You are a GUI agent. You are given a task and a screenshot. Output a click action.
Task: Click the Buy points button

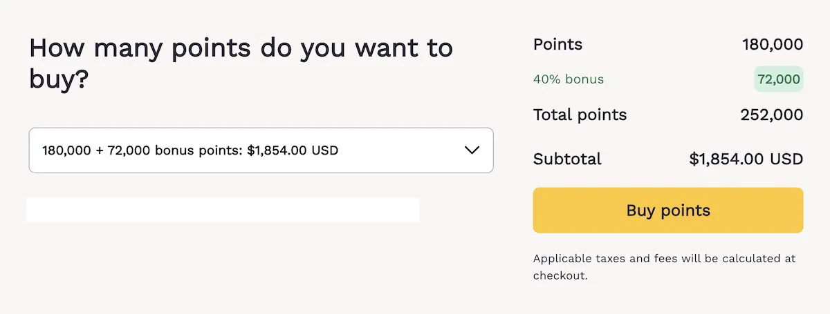pos(667,210)
